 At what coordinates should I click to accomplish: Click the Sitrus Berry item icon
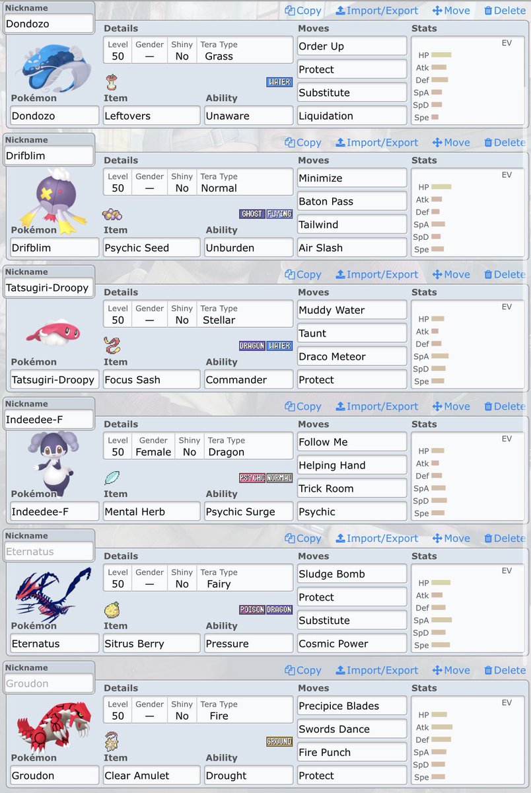coord(112,610)
